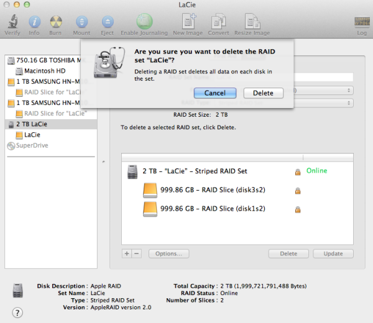Click the Delete button below the RAID list
Viewport: 373px width, 323px height.
point(288,253)
